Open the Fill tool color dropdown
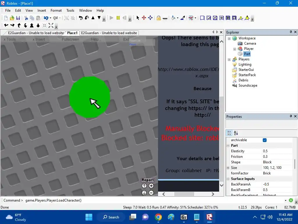 coord(178,18)
